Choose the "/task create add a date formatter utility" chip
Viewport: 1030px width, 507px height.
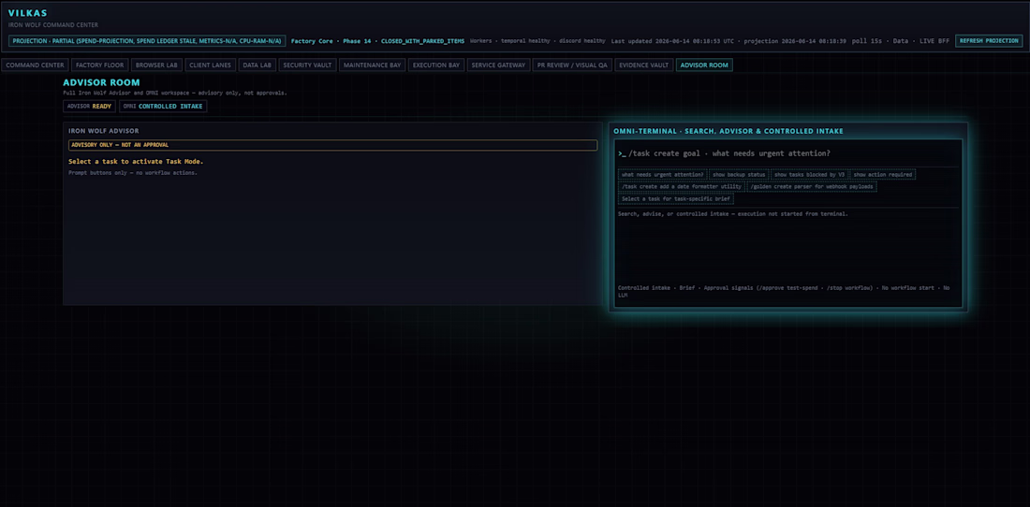[x=682, y=187]
